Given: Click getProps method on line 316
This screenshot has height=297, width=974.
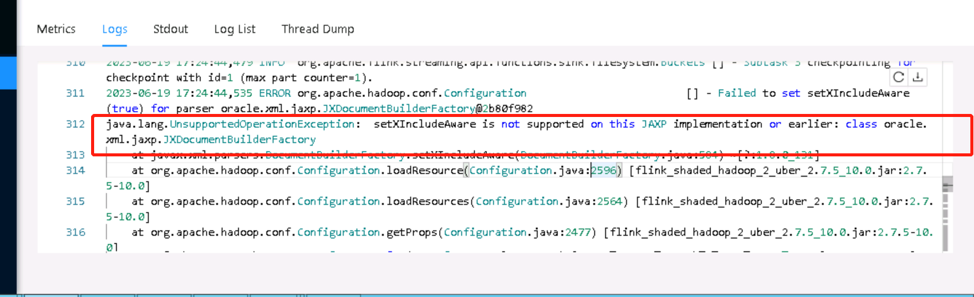Looking at the screenshot, I should 412,232.
